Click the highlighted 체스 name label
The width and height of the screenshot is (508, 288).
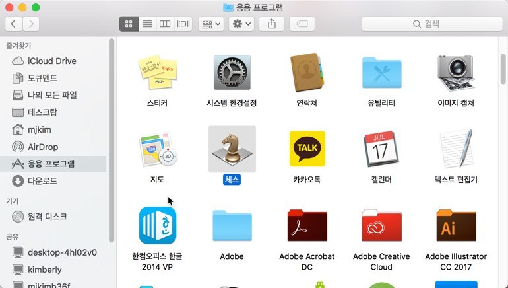pos(232,180)
